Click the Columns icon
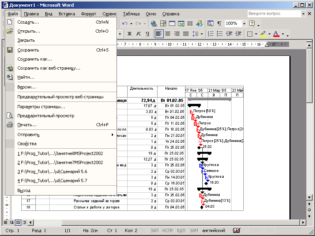Image resolution: width=315 pixels, height=236 pixels. click(190, 24)
